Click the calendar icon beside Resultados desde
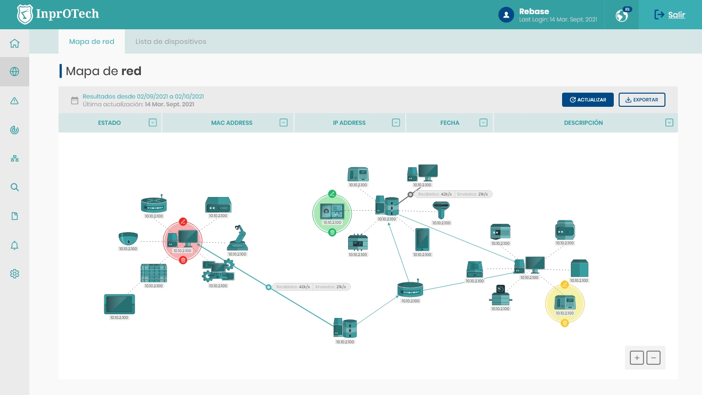The width and height of the screenshot is (702, 395). coord(75,101)
